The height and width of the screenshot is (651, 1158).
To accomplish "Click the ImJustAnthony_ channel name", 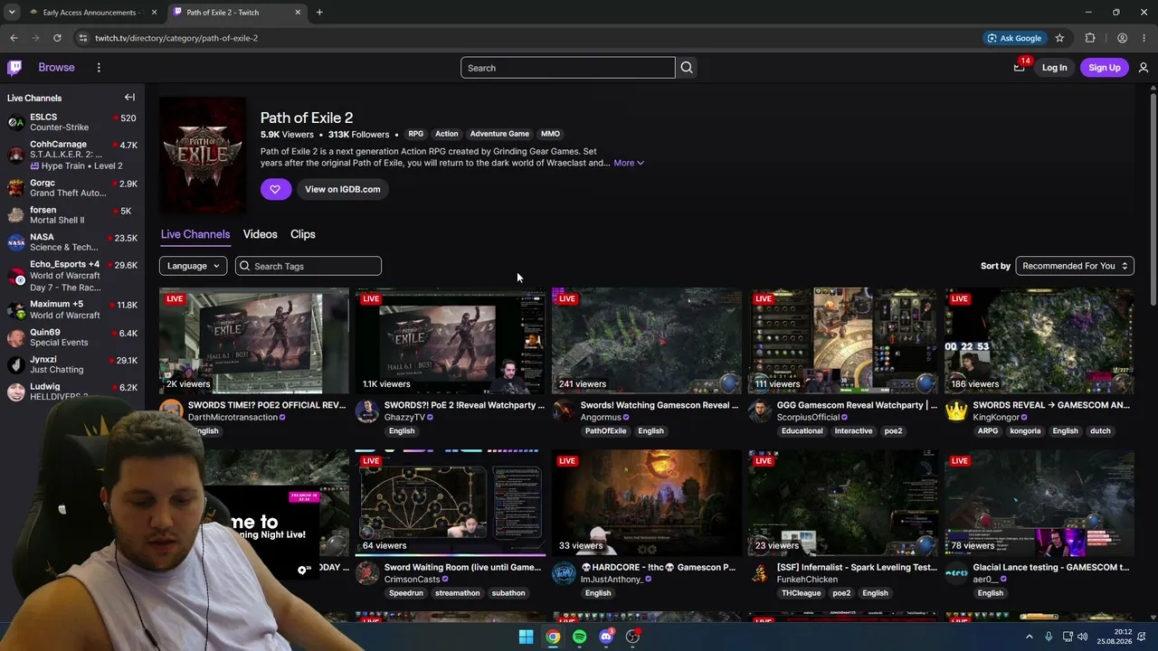I will tap(612, 580).
